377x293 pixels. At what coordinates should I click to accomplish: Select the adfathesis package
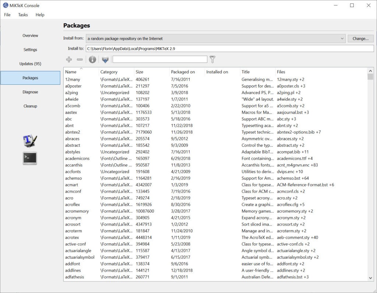click(x=74, y=277)
